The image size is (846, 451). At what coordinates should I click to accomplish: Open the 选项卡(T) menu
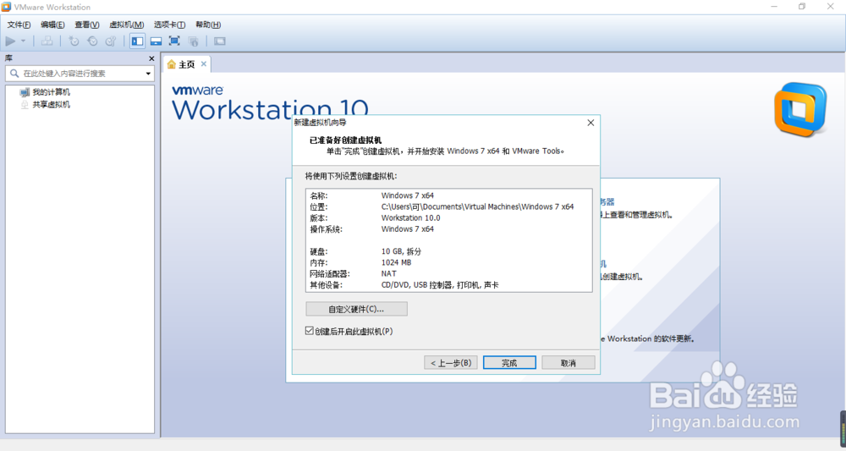tap(169, 25)
